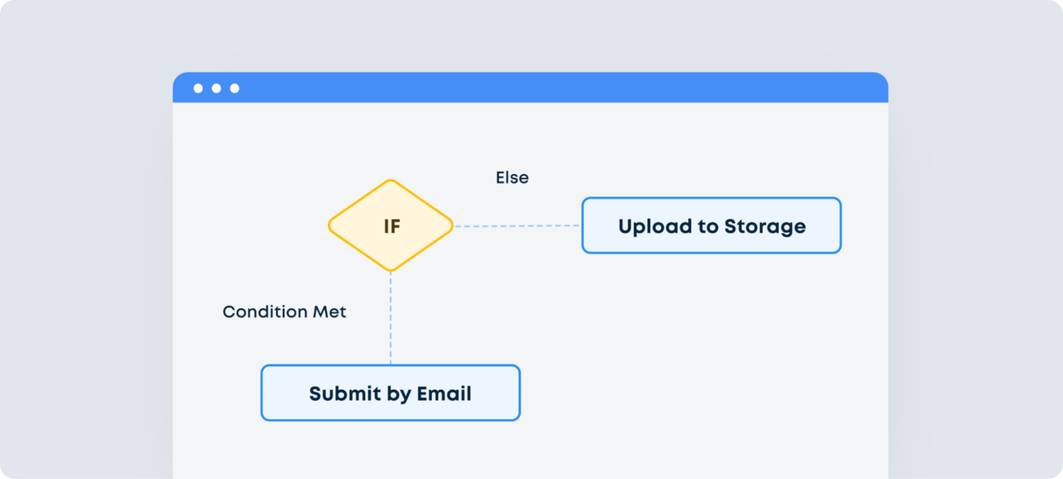Viewport: 1063px width, 479px height.
Task: Click the "Else" branch label
Action: coord(512,178)
